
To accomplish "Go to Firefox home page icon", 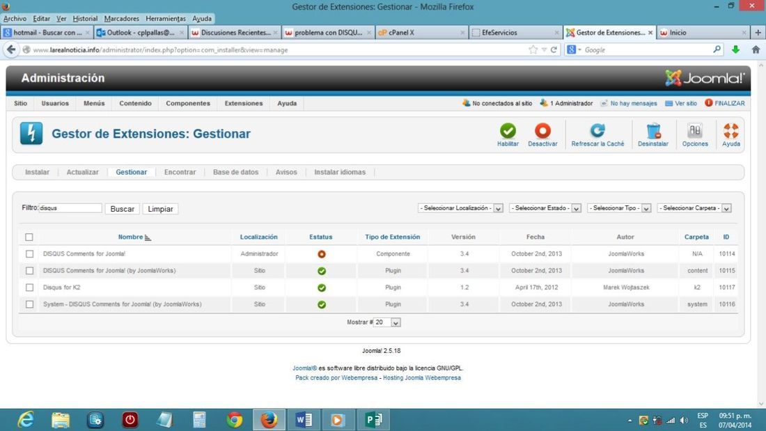I will click(756, 50).
